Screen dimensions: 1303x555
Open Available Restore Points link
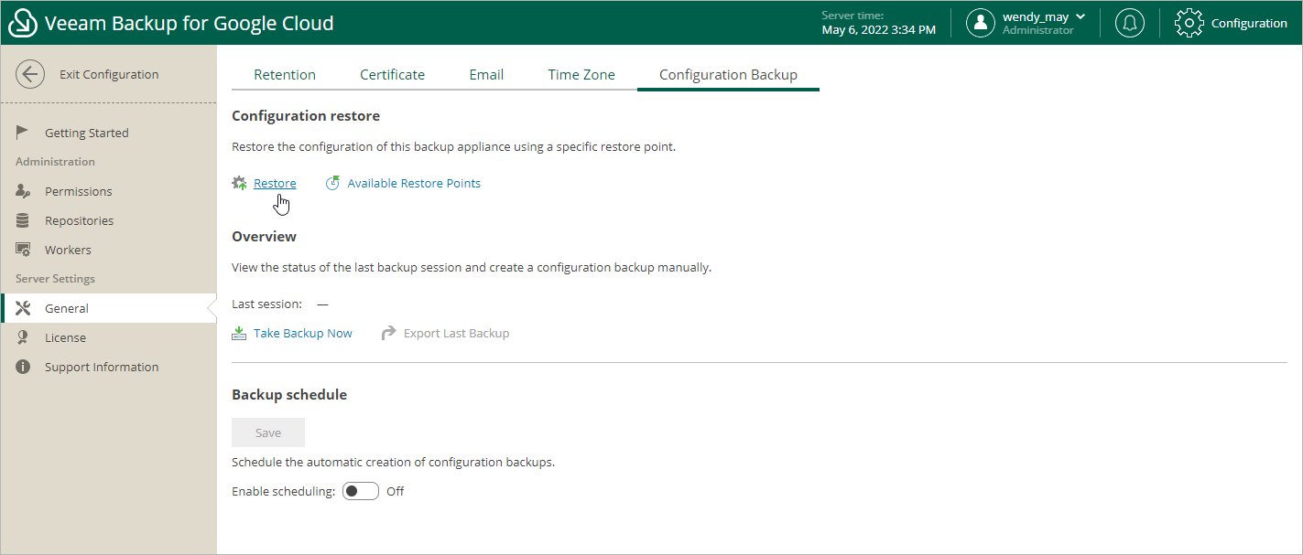click(x=414, y=183)
